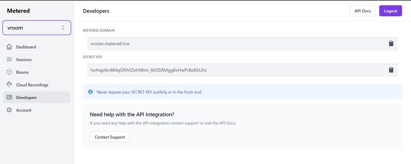Copy the Metered Domain with clipboard icon
Screen dimensions: 411x164
[391, 43]
